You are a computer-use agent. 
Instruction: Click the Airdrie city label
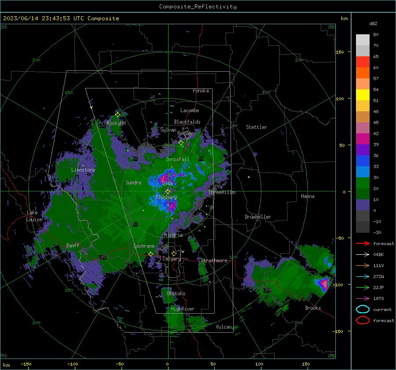click(x=173, y=235)
